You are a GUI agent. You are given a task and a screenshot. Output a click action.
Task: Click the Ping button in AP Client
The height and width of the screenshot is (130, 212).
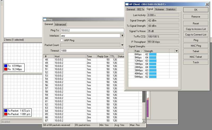(x=196, y=40)
